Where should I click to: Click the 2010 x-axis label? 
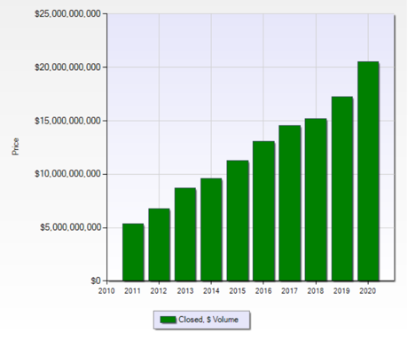pyautogui.click(x=106, y=291)
